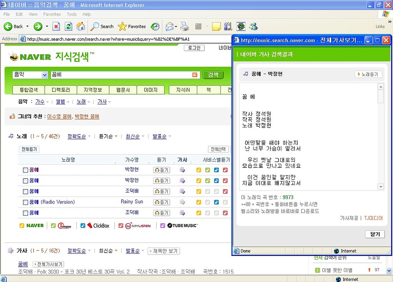Open lyrics icon in Rainy Sun row
The width and height of the screenshot is (393, 282).
click(x=182, y=202)
